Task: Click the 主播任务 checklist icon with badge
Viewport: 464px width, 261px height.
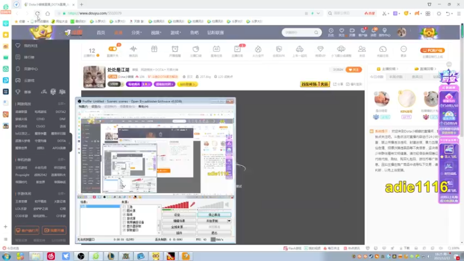Action: tap(237, 49)
